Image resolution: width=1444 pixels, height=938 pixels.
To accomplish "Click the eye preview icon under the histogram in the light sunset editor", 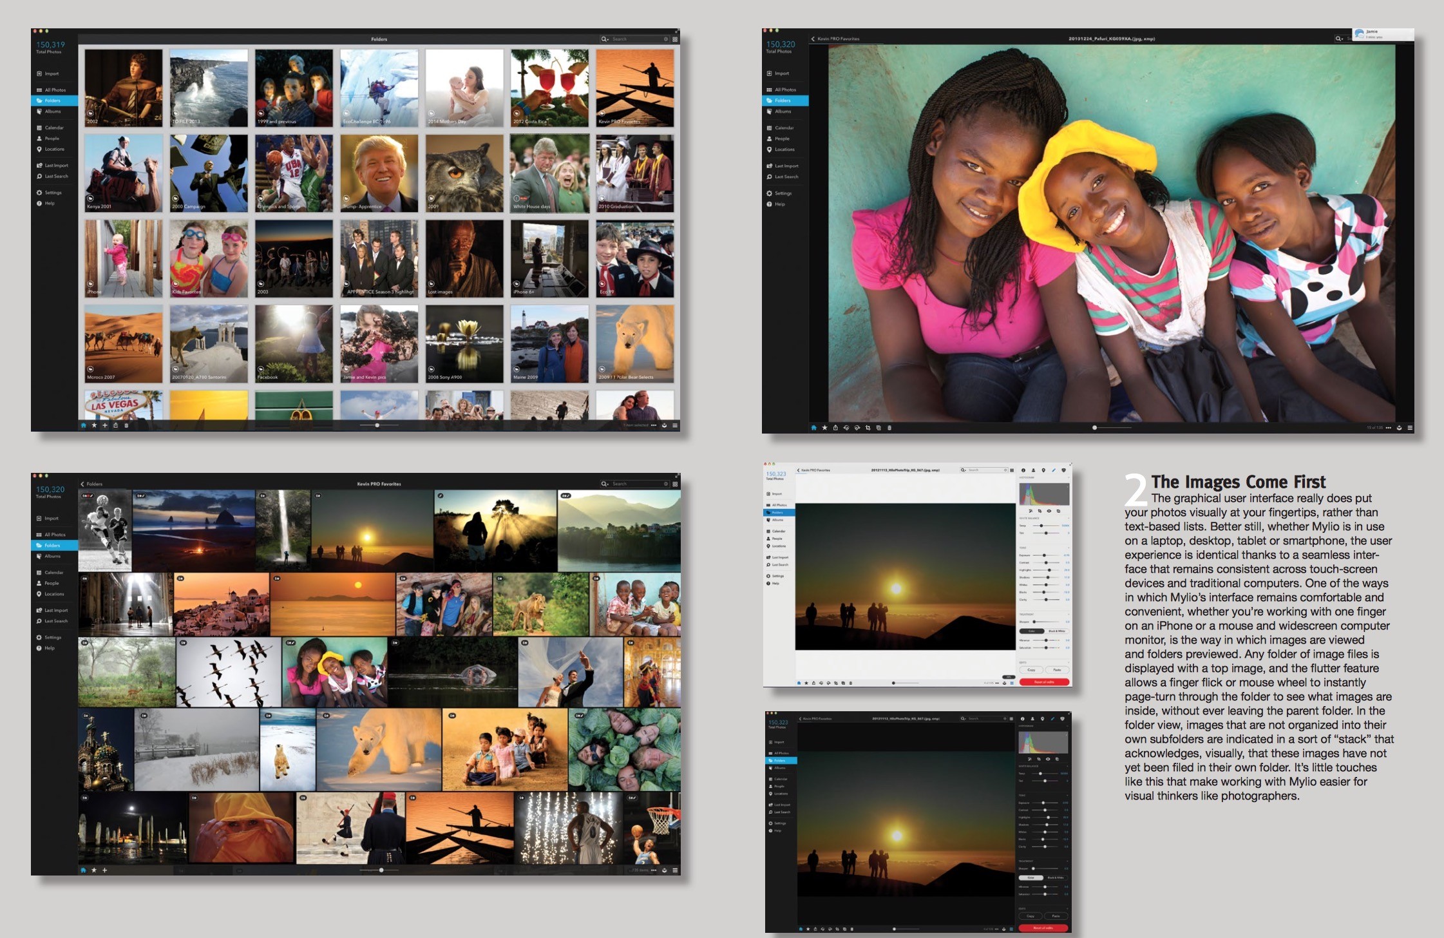I will coord(1049,511).
